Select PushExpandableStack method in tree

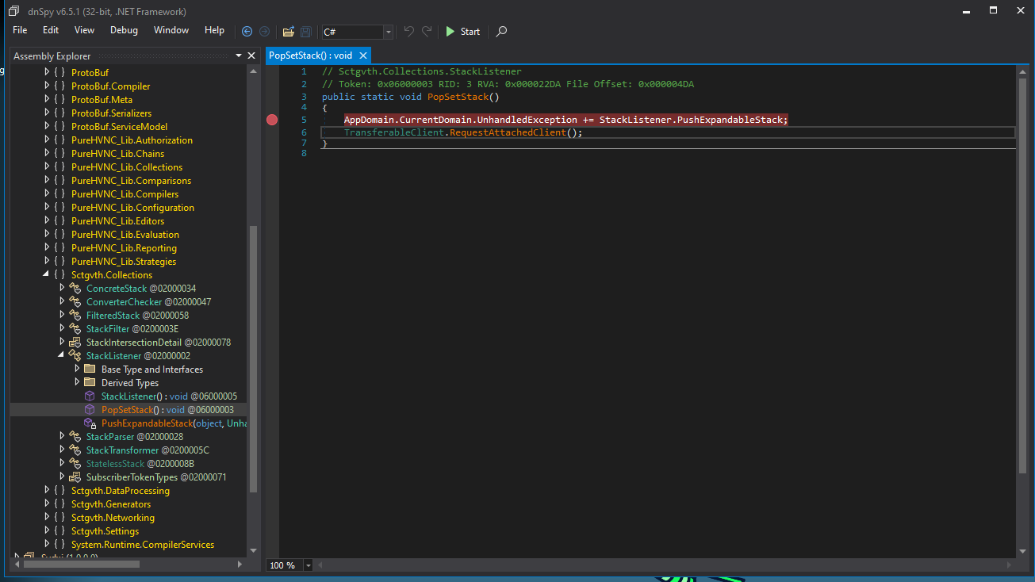coord(147,423)
